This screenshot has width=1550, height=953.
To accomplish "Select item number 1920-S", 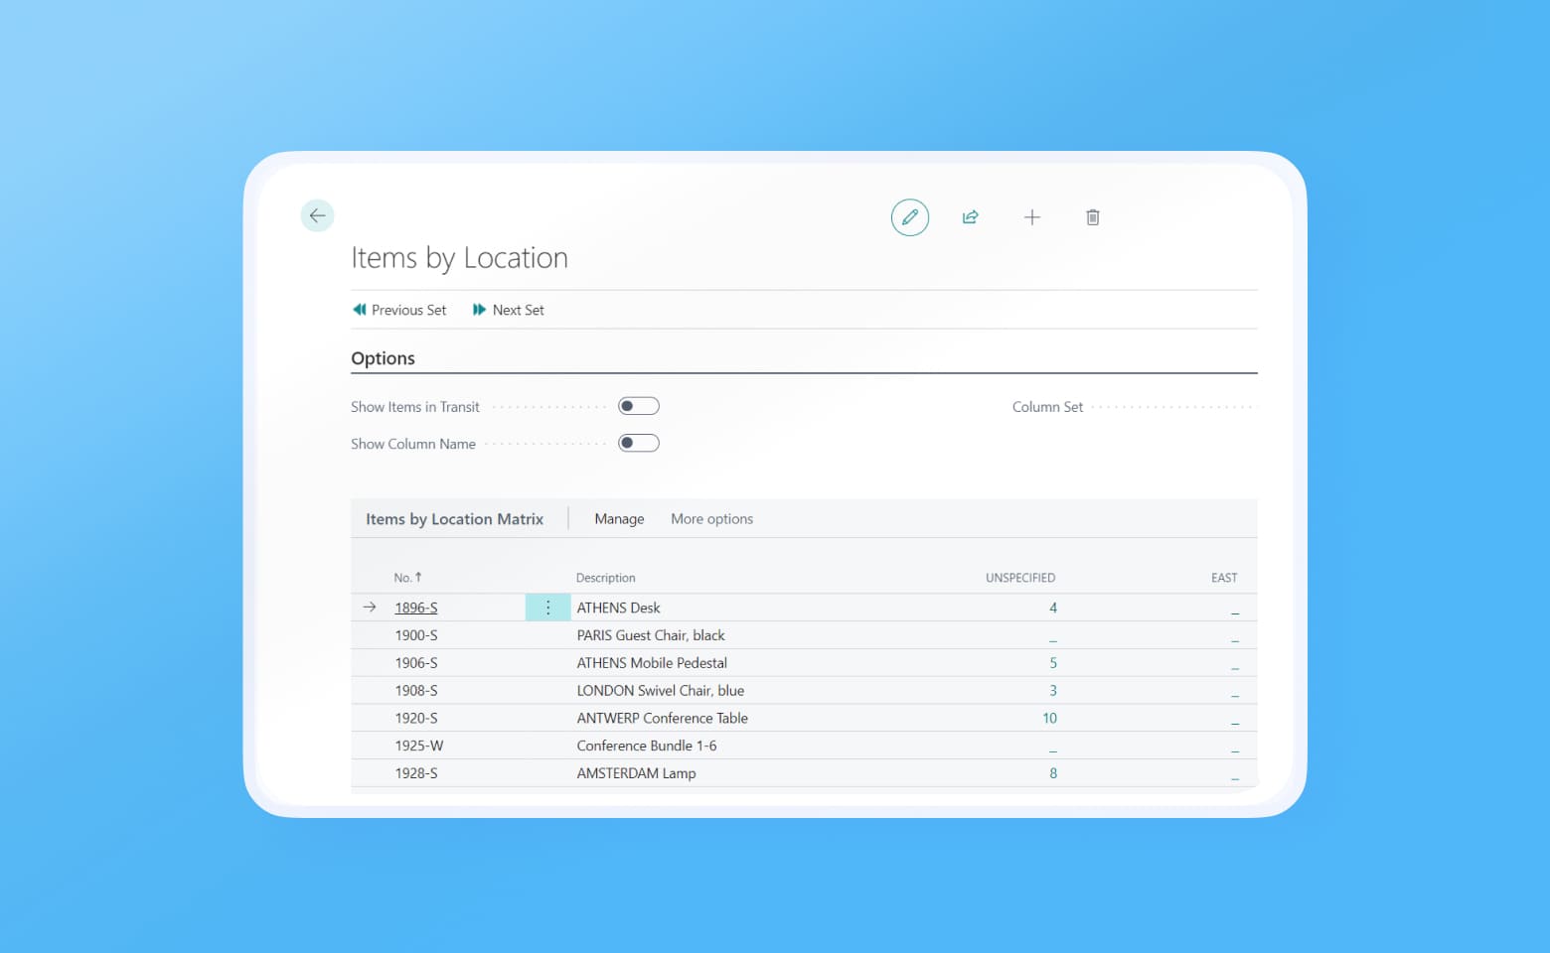I will [416, 718].
